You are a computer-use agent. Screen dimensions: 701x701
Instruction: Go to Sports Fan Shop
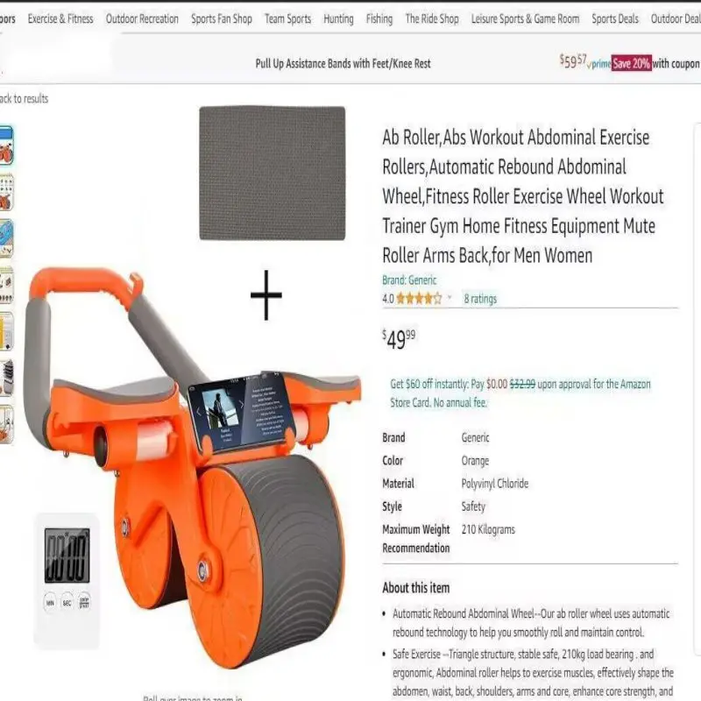tap(222, 18)
